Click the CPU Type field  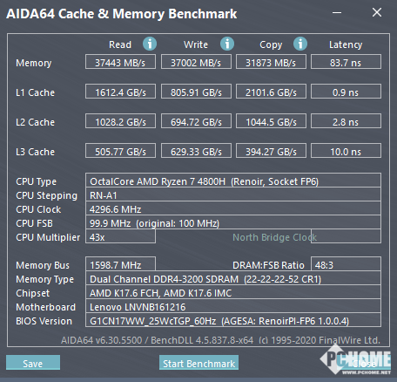click(233, 181)
